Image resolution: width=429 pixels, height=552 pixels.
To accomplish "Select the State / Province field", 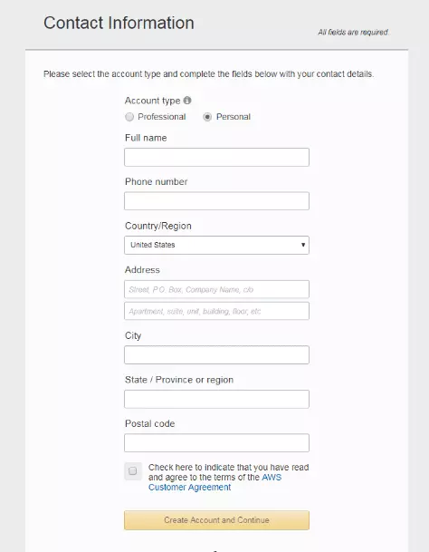I will click(216, 399).
